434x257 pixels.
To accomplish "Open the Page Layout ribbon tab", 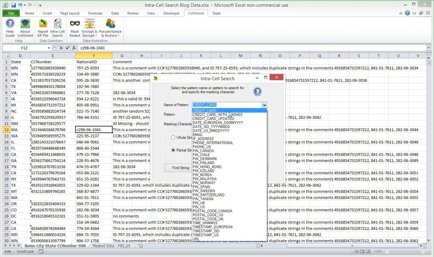I will point(70,13).
